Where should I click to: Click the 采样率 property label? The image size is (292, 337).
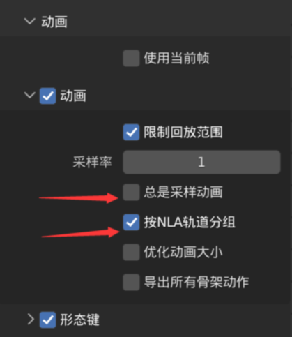coord(93,162)
